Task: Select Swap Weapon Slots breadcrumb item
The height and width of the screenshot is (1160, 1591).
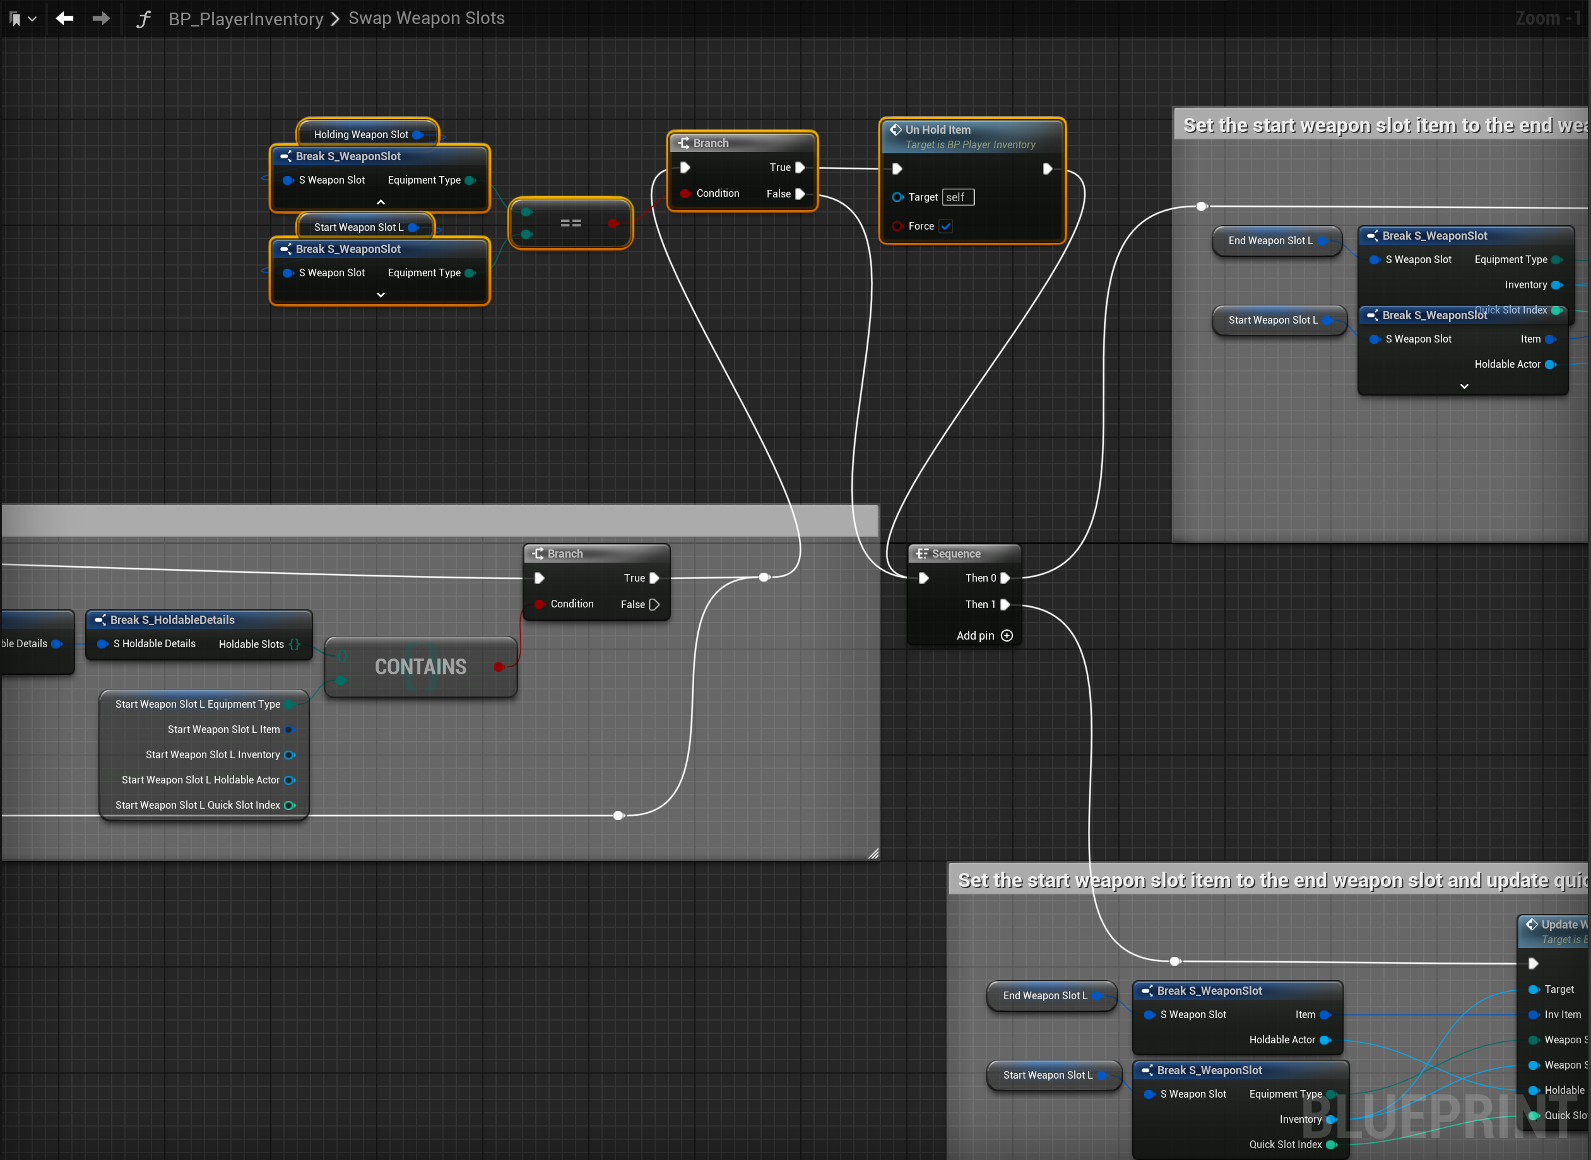Action: point(427,18)
